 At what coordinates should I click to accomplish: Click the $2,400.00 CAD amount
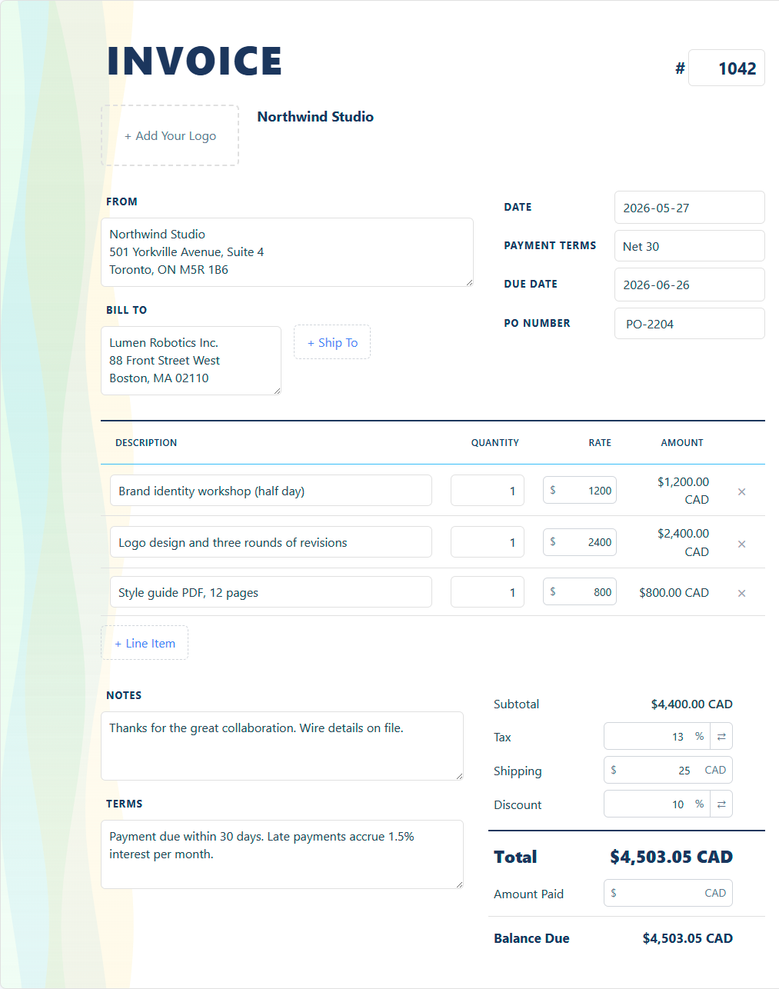[x=683, y=542]
